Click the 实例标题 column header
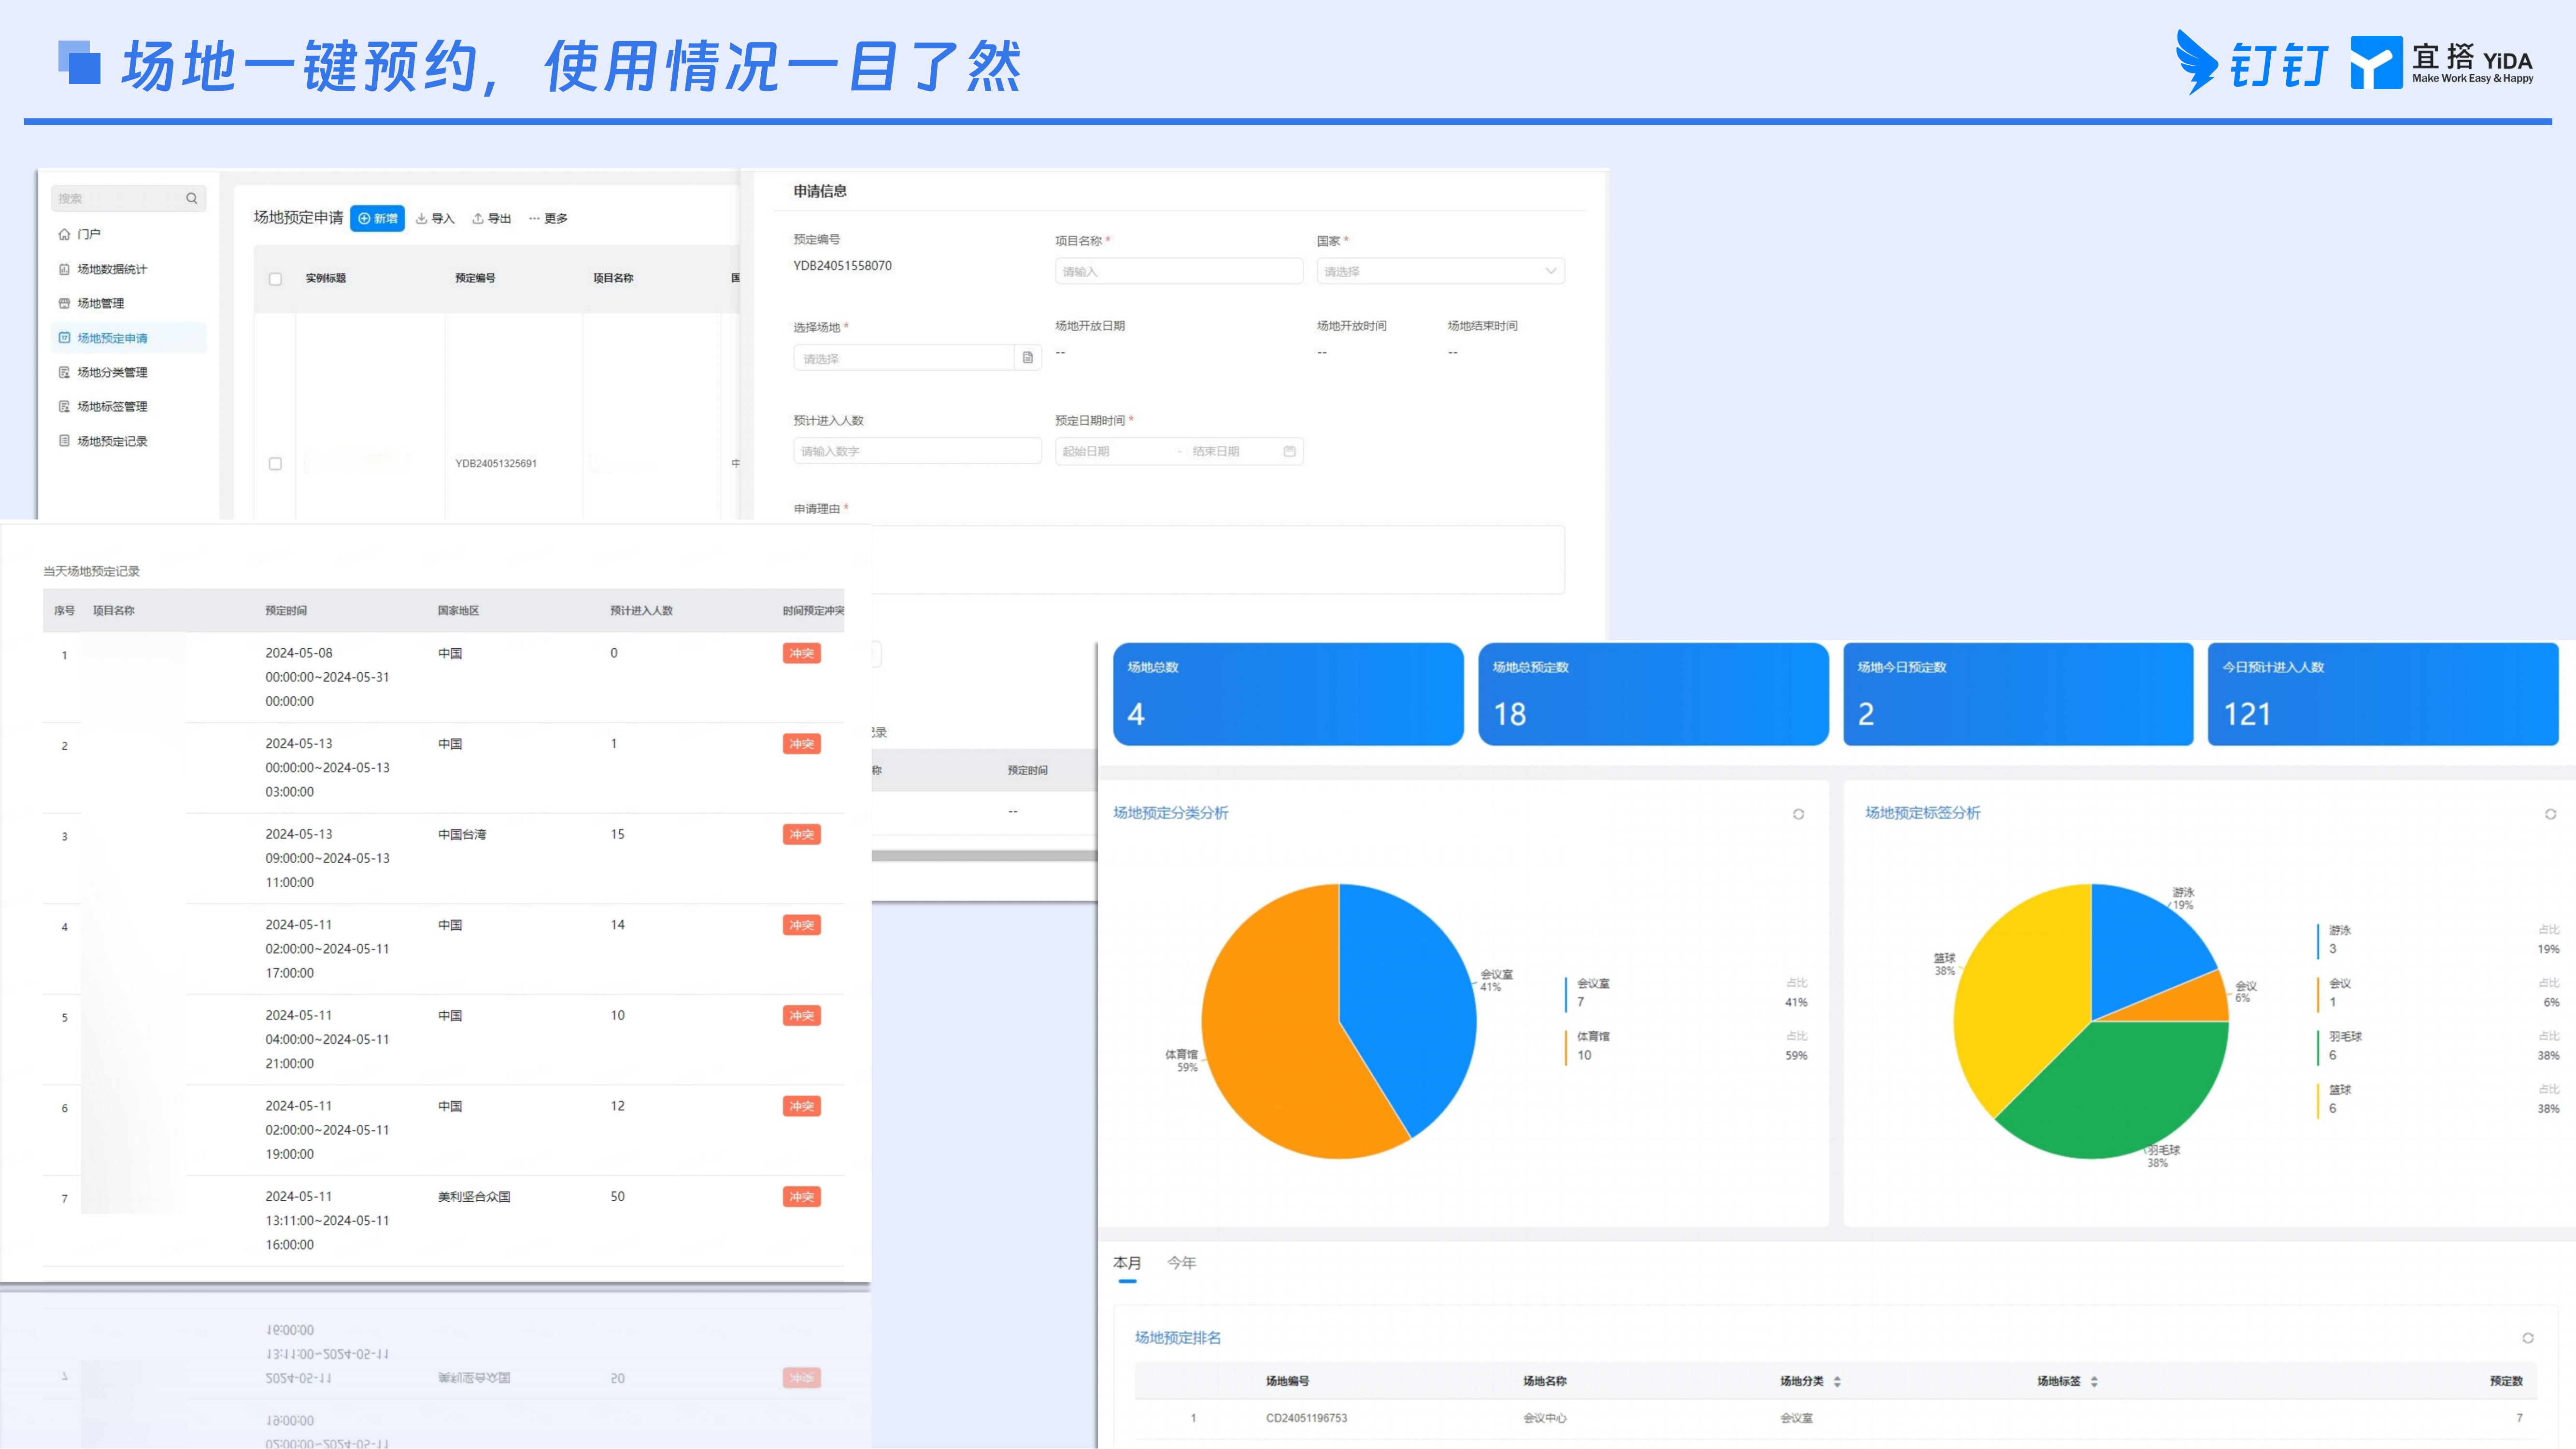 click(x=325, y=278)
